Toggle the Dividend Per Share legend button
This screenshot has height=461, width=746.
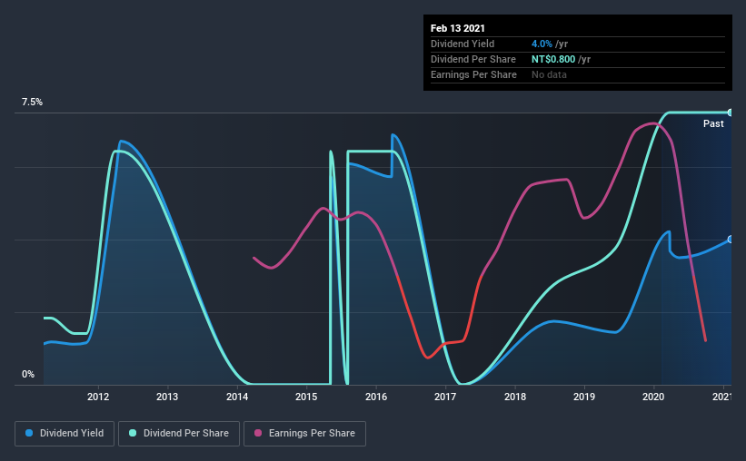(x=179, y=434)
